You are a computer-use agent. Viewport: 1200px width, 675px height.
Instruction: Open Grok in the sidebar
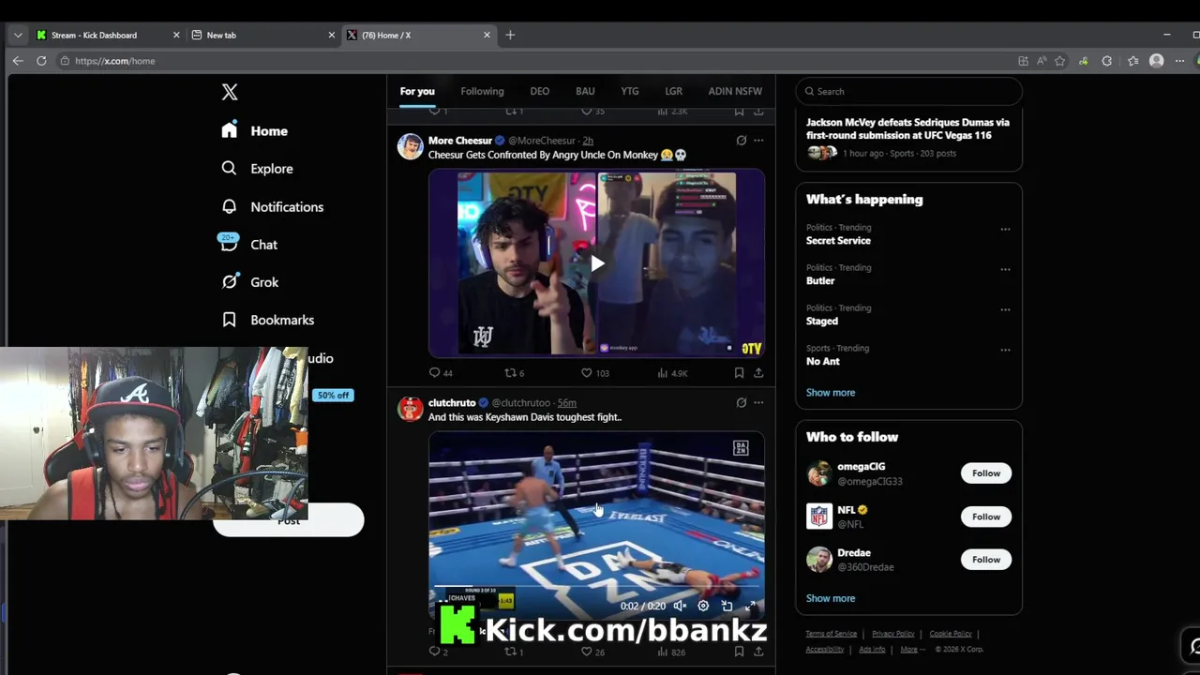click(249, 282)
